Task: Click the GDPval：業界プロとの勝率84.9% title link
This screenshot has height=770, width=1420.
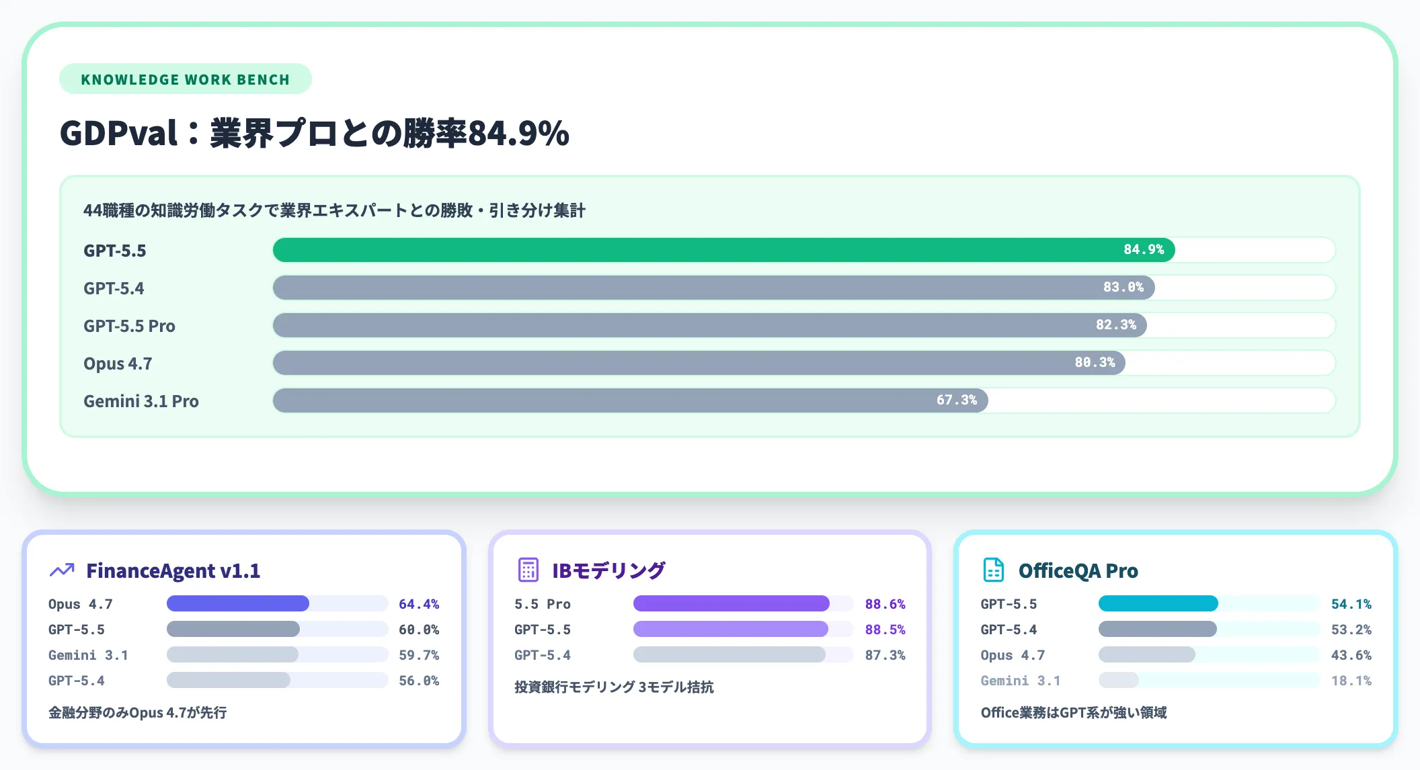Action: click(x=313, y=132)
